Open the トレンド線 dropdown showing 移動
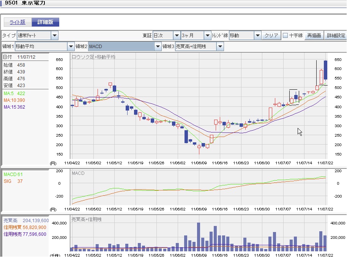The image size is (347, 257). click(257, 36)
